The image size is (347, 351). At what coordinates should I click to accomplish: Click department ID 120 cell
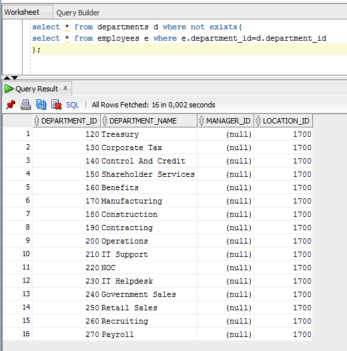click(66, 134)
